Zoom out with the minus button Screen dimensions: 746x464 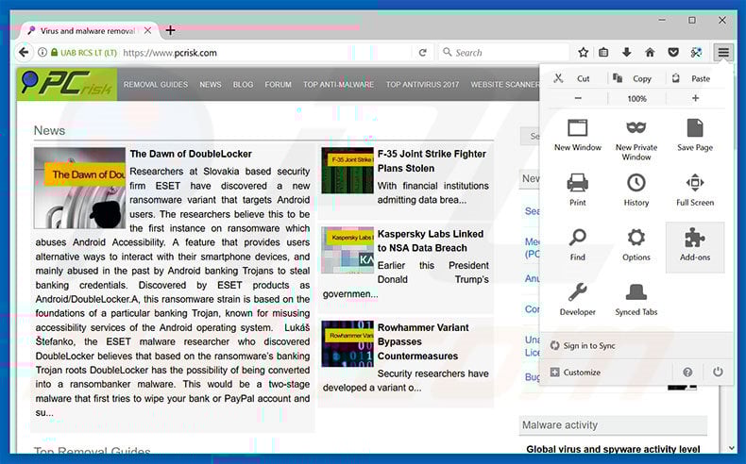click(x=578, y=98)
